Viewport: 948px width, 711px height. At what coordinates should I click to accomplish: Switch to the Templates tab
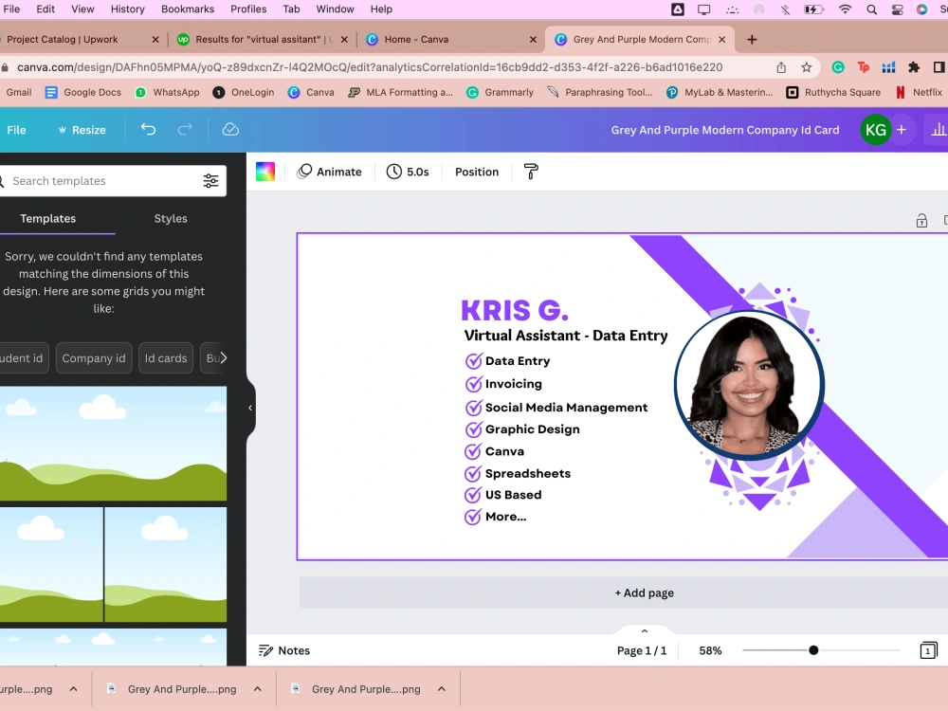click(47, 218)
